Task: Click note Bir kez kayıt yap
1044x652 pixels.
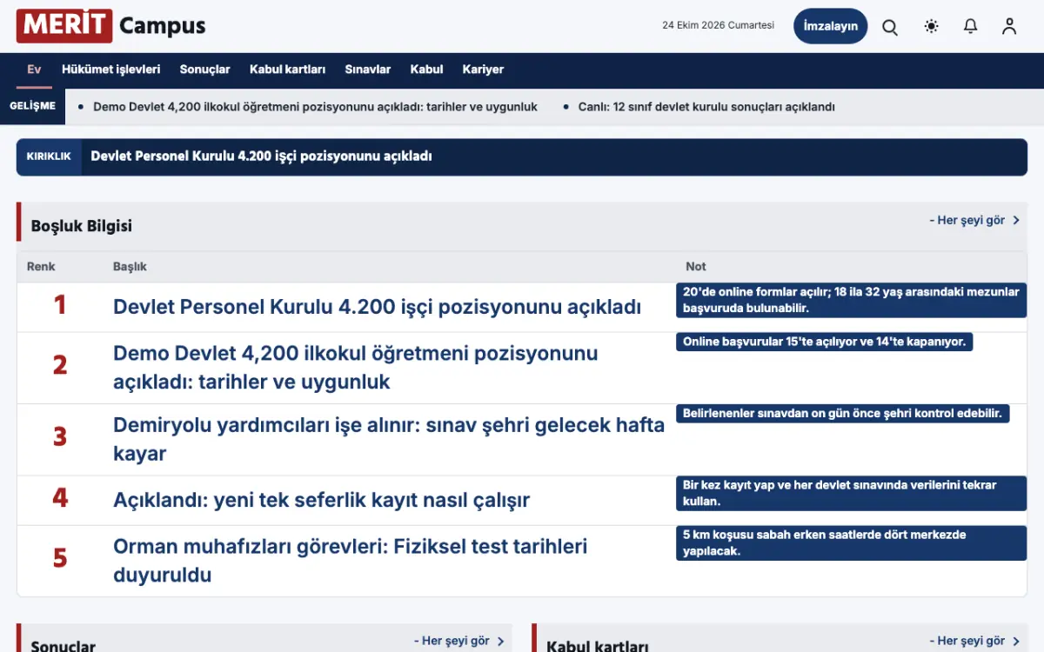Action: [x=852, y=494]
